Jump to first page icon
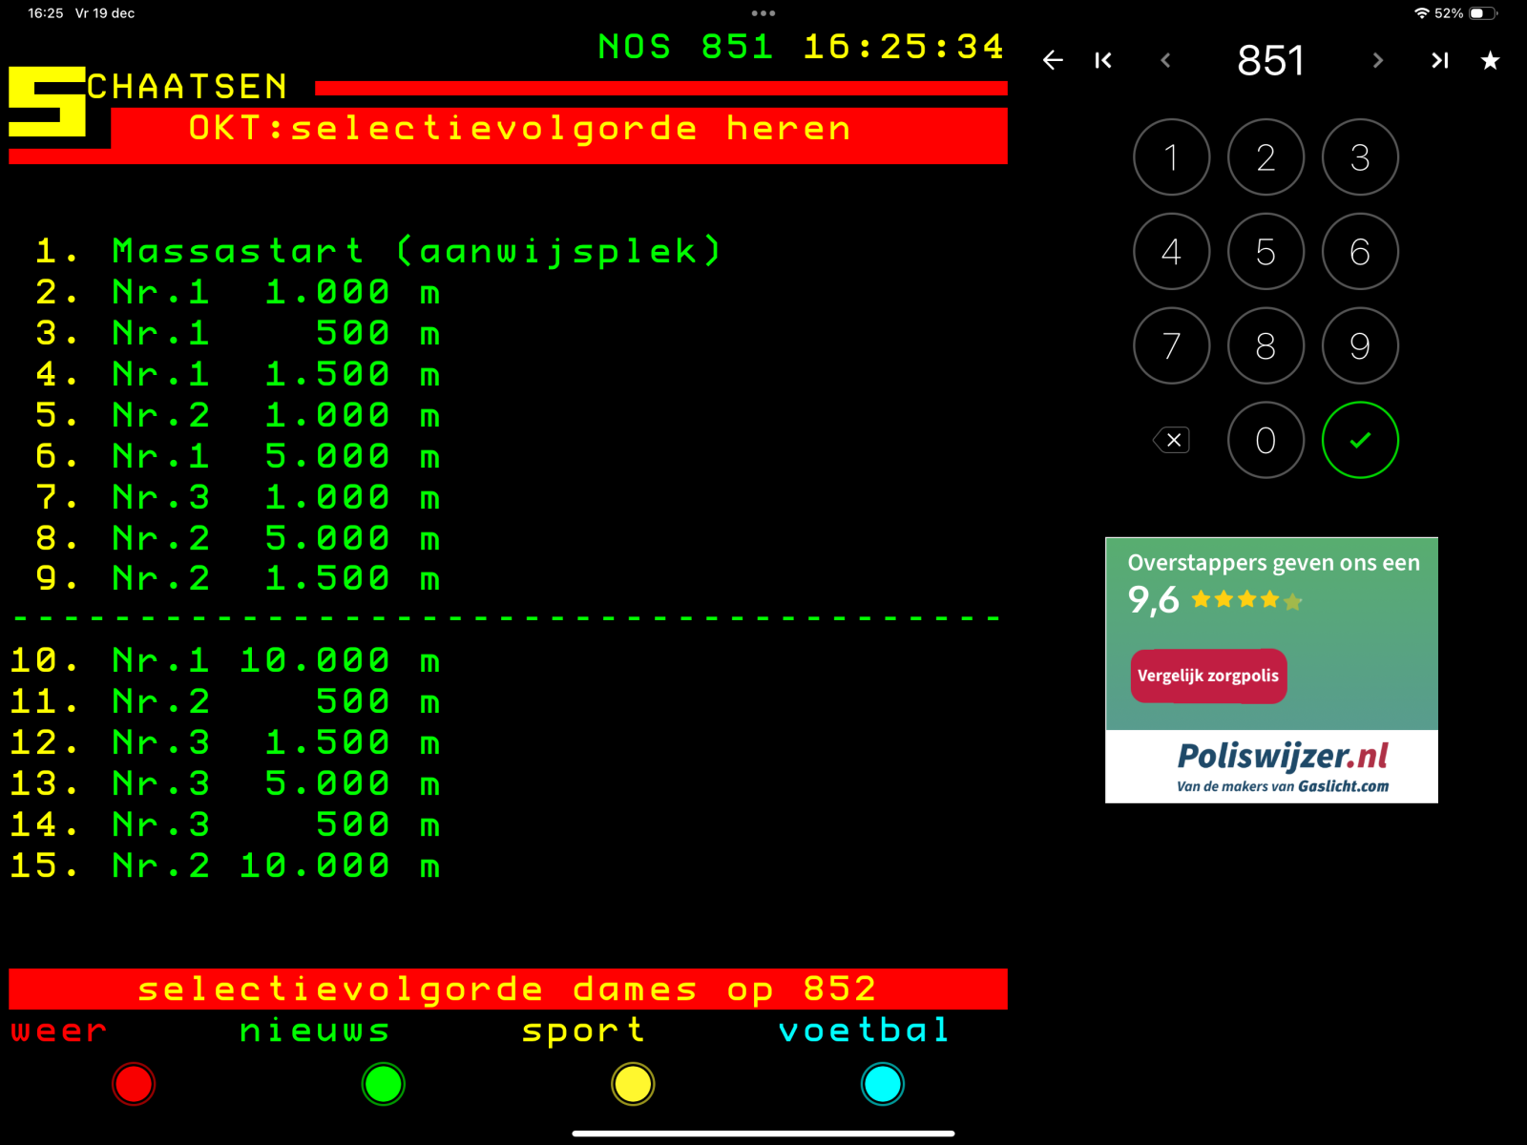This screenshot has width=1527, height=1145. point(1103,61)
